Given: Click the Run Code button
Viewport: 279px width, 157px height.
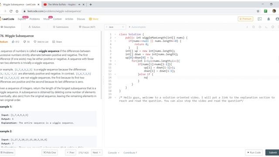Looking at the screenshot, I should point(254,153).
